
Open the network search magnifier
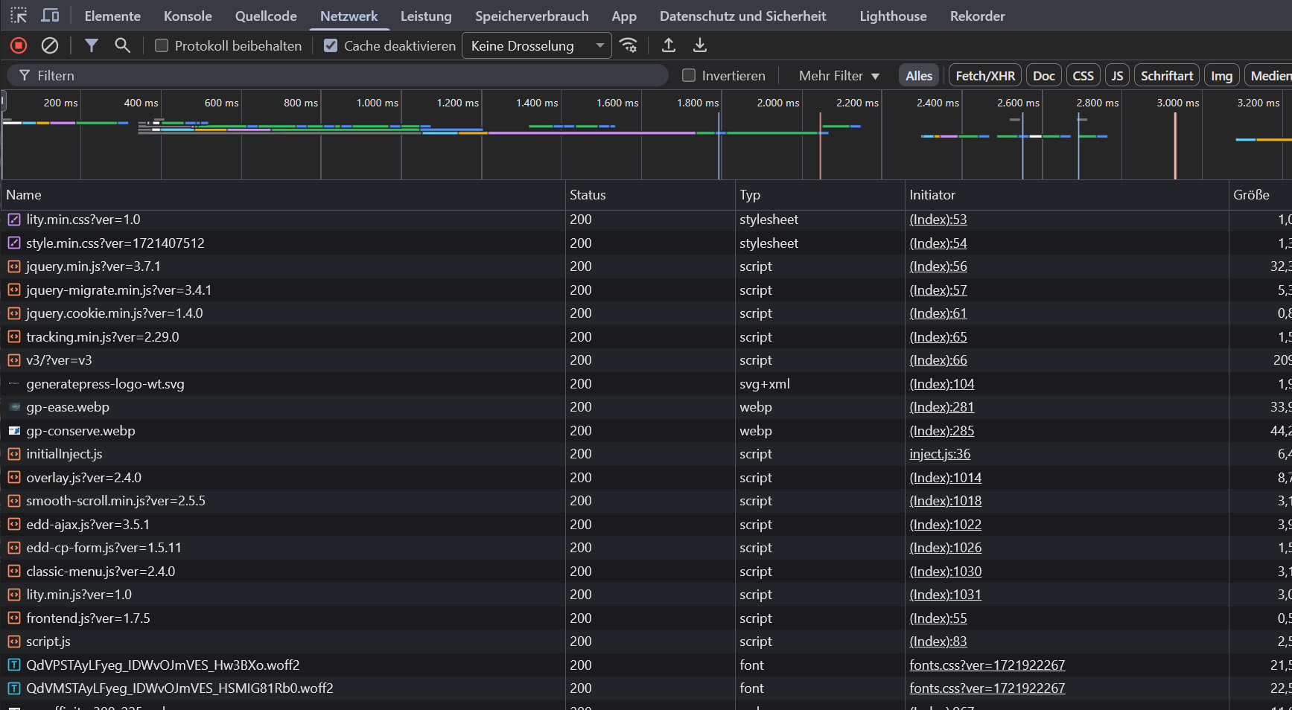click(x=122, y=45)
